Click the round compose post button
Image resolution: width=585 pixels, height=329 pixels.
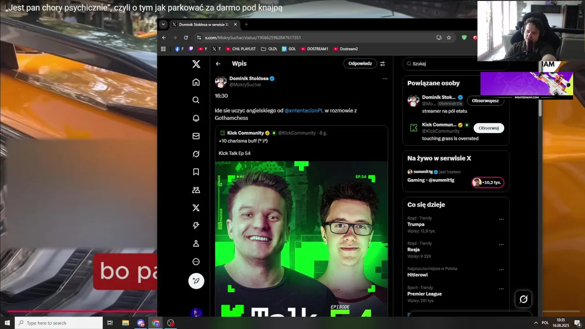[x=196, y=281]
